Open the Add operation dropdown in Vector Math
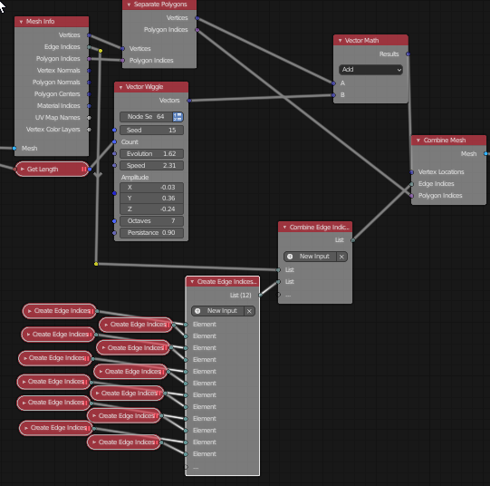The image size is (490, 486). point(370,70)
